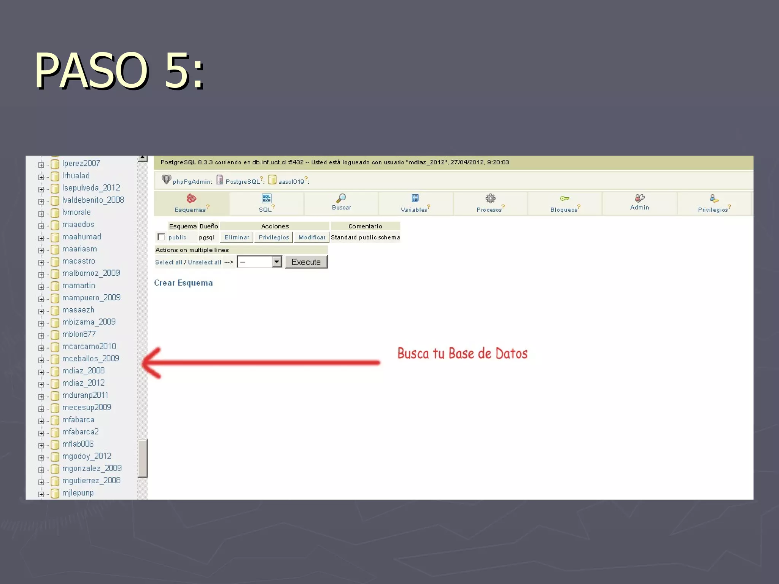Click the Buscar magnifying glass icon

coord(341,198)
